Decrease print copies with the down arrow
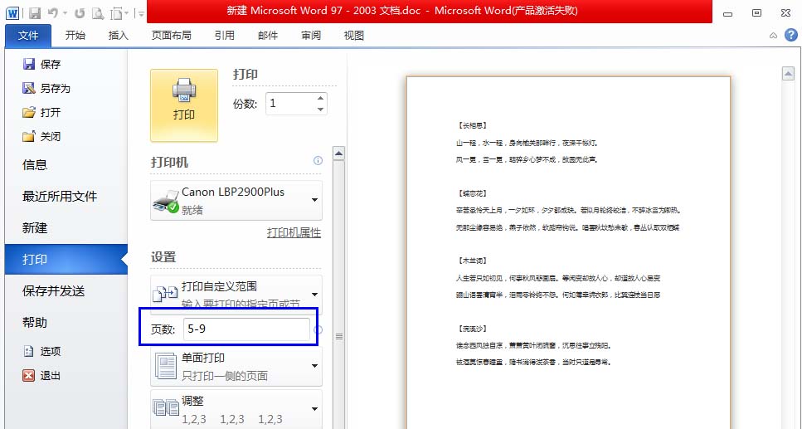The image size is (802, 429). click(x=320, y=109)
